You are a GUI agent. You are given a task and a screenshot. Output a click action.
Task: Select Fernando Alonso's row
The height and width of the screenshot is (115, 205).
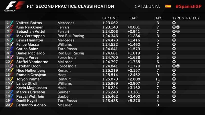coord(31,105)
